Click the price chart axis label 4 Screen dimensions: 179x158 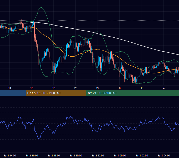click(x=164, y=88)
